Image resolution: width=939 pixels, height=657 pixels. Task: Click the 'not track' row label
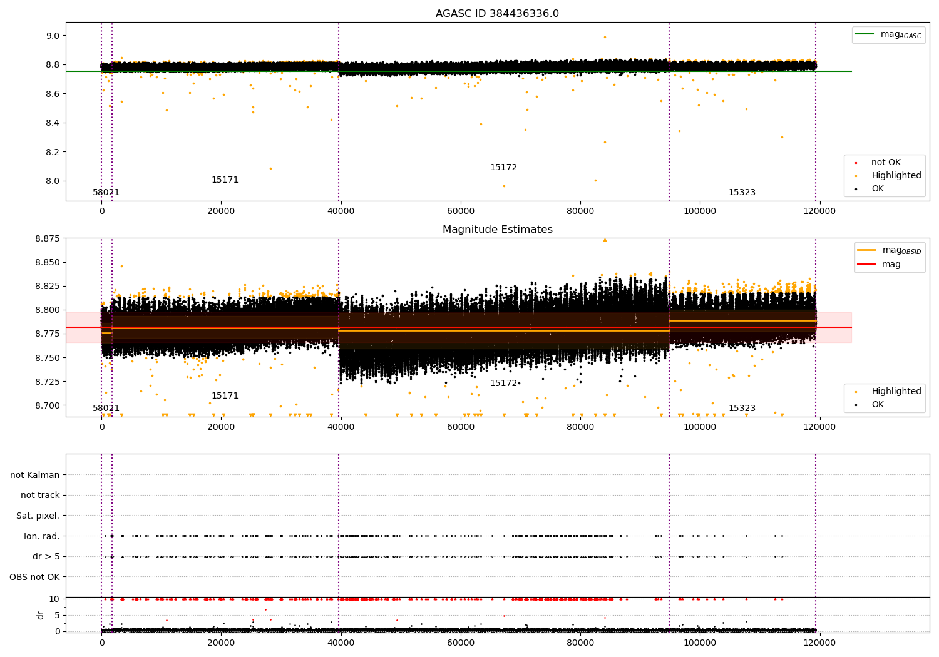click(40, 496)
